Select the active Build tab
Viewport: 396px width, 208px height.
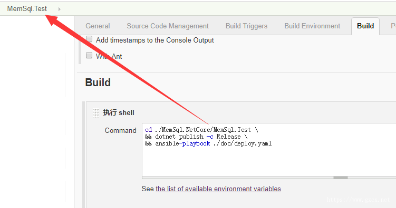point(365,26)
